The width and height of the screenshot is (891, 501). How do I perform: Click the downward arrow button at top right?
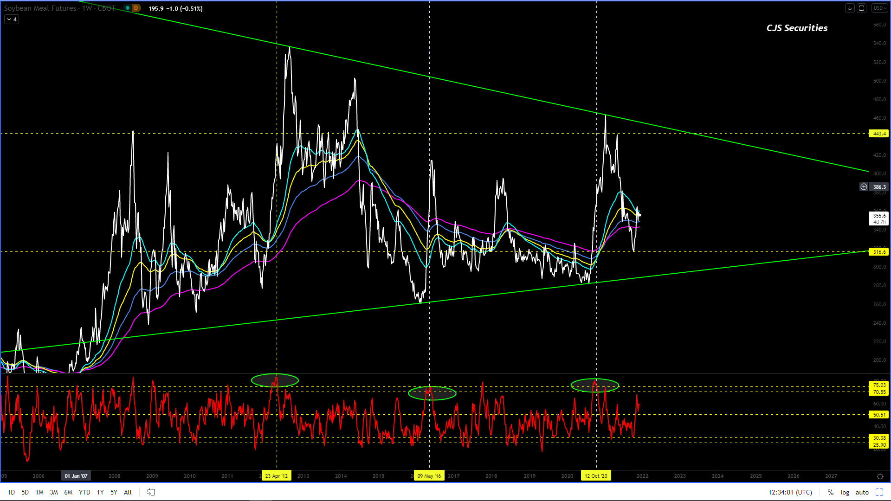[850, 8]
